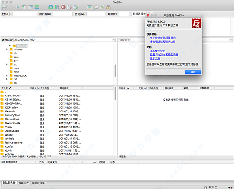Screen dimensions: 234x189
Task: Click the binoculars file search icon
Action: (108, 7)
